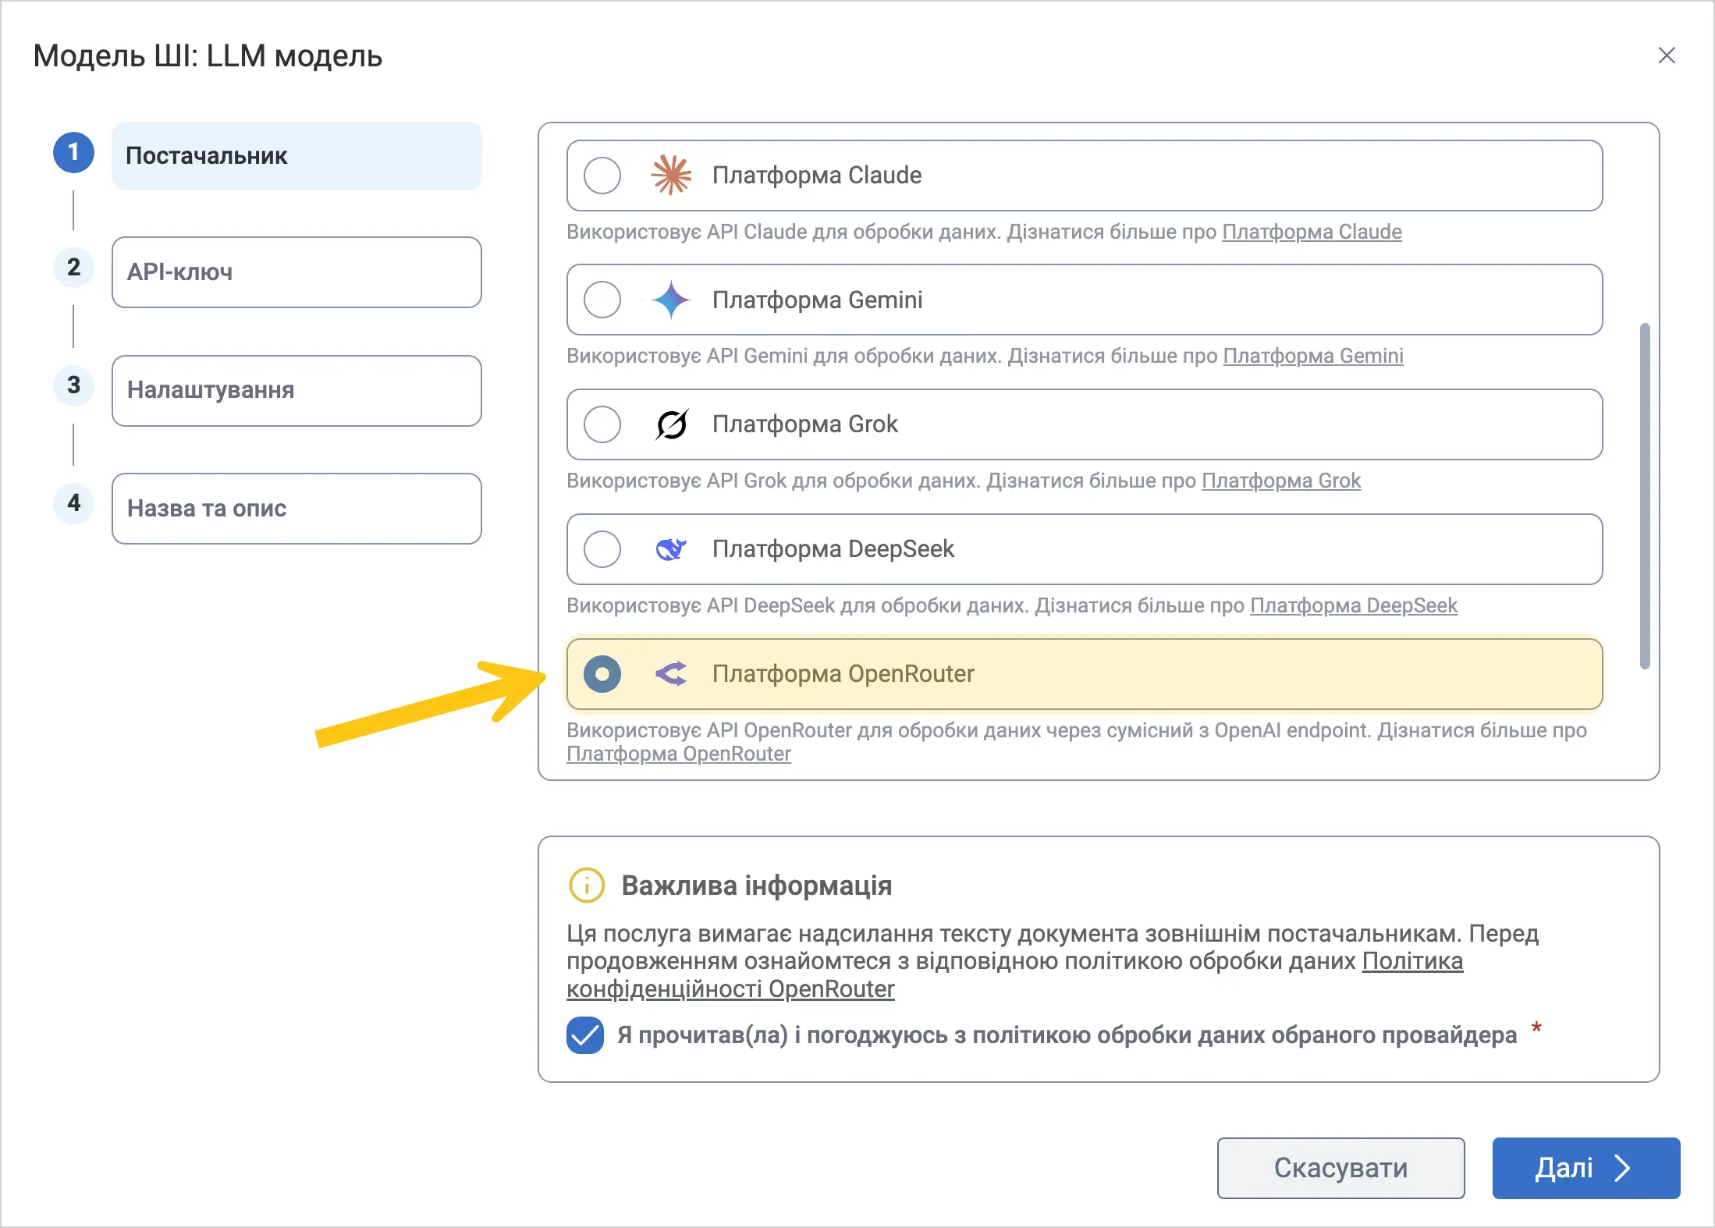
Task: Select the Платформа Grok radio button
Action: click(x=602, y=424)
